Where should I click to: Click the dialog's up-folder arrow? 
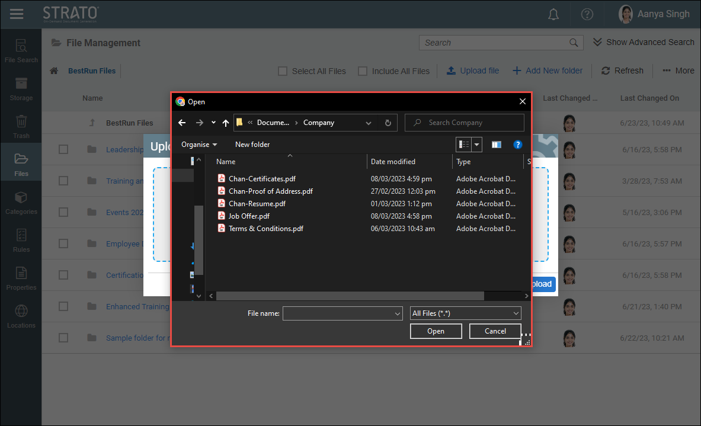(226, 123)
